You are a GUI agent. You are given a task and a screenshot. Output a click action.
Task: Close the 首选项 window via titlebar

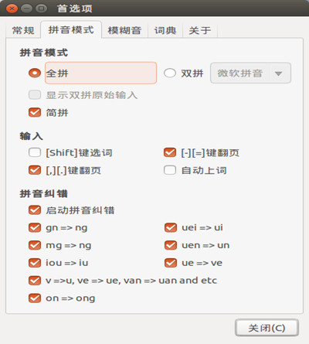[x=12, y=9]
